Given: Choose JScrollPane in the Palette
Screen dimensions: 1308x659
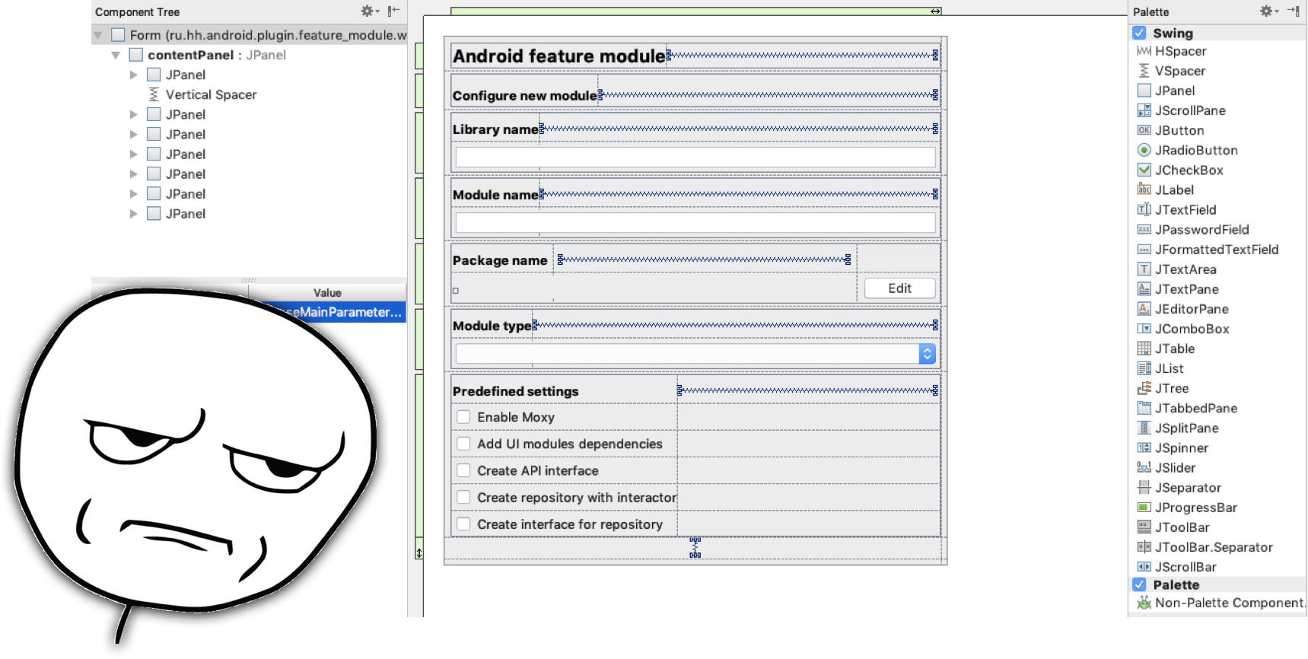Looking at the screenshot, I should 1182,110.
